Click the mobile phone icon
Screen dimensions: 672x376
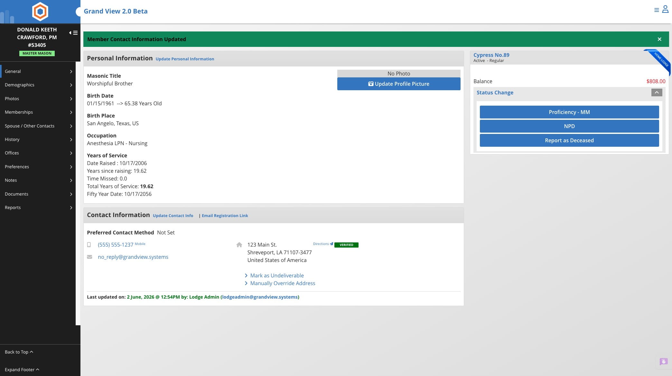[89, 245]
